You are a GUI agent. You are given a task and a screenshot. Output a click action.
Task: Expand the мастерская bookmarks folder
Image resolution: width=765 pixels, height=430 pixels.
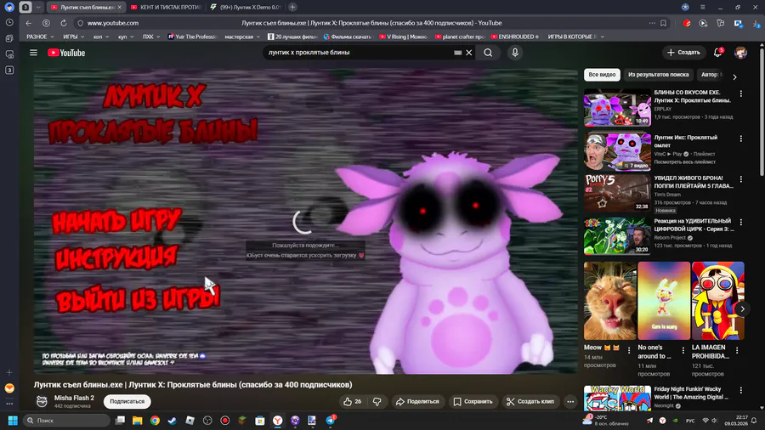pyautogui.click(x=242, y=37)
